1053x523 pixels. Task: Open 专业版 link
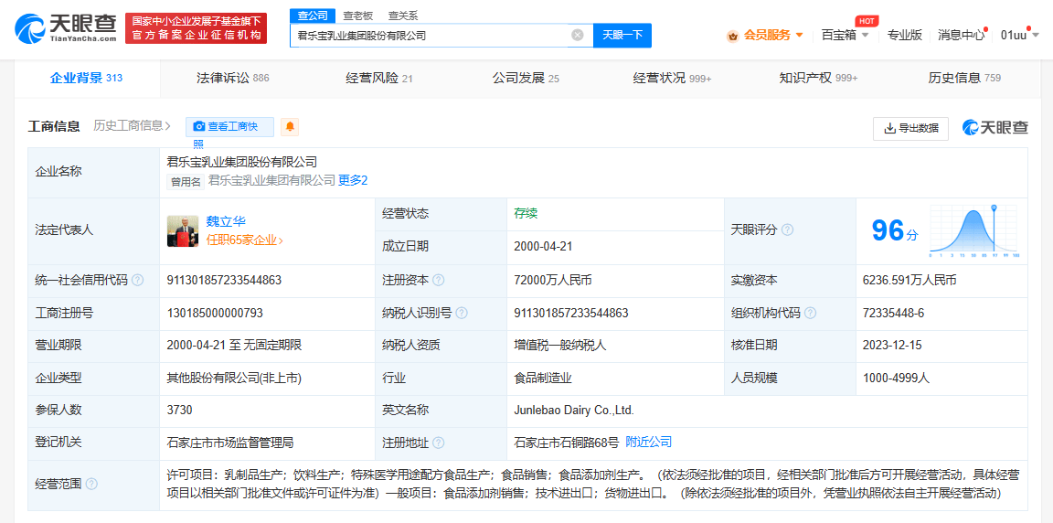pos(905,35)
